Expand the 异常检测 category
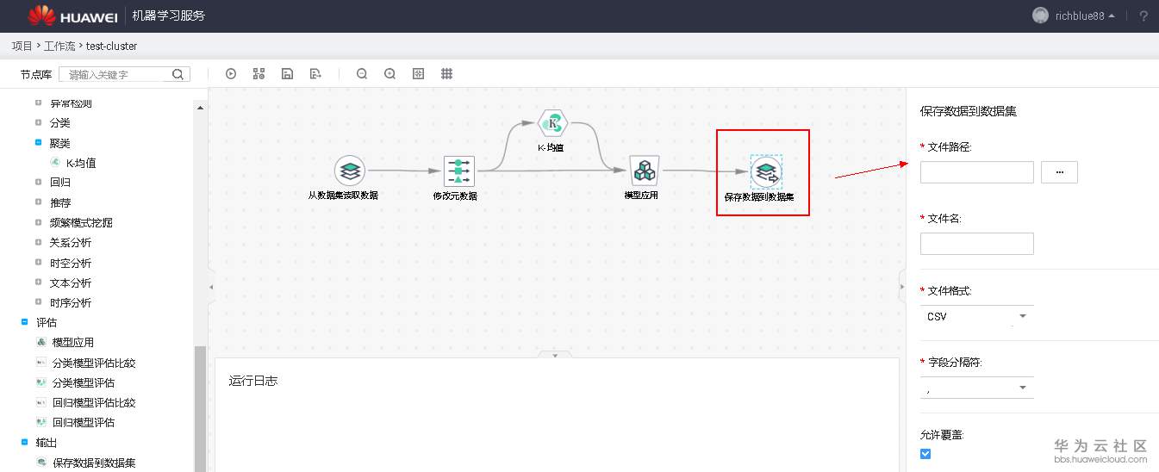The width and height of the screenshot is (1159, 472). tap(38, 102)
